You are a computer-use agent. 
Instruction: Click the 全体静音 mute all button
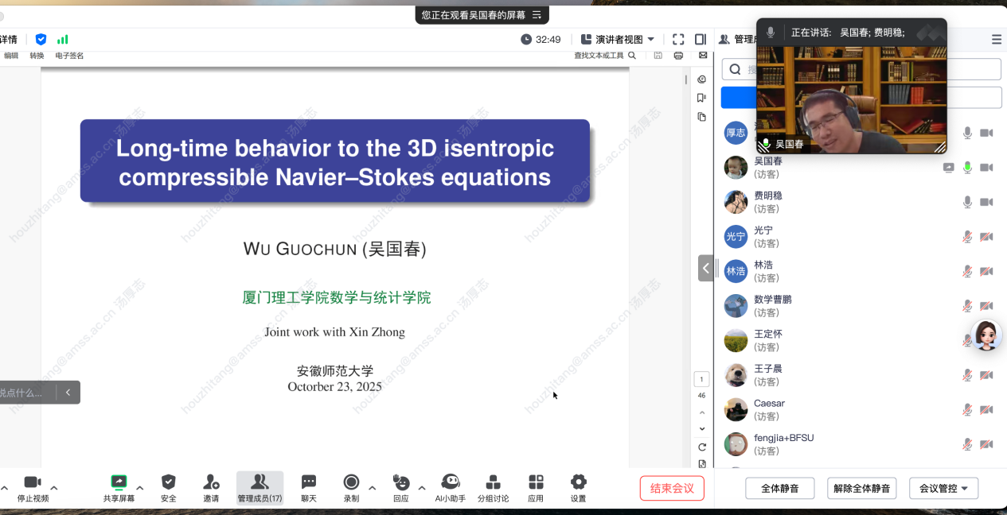[x=779, y=489]
